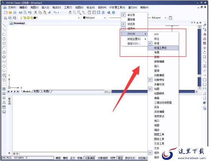Image resolution: width=209 pixels, height=161 pixels.
Task: Toggle the 正交 status bar button
Action: click(72, 158)
